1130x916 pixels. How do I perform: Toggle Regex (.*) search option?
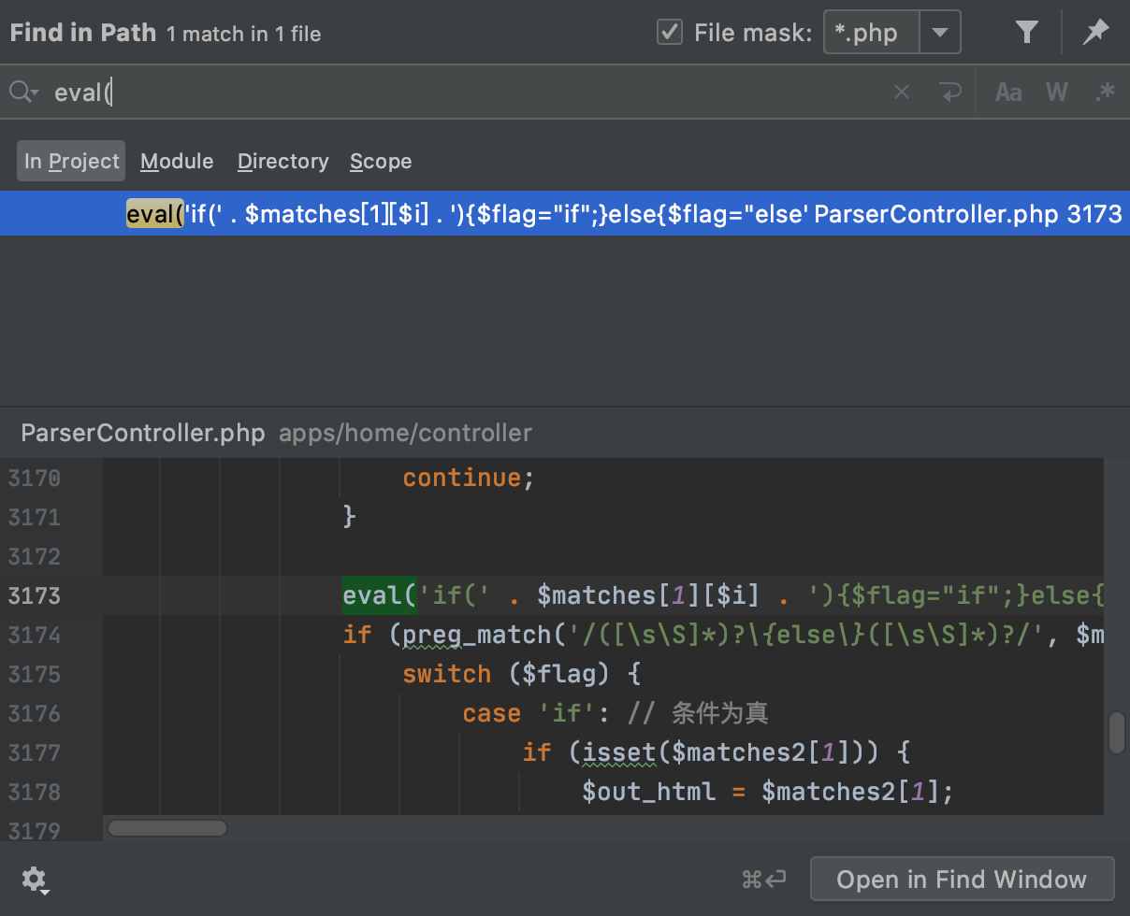1105,92
